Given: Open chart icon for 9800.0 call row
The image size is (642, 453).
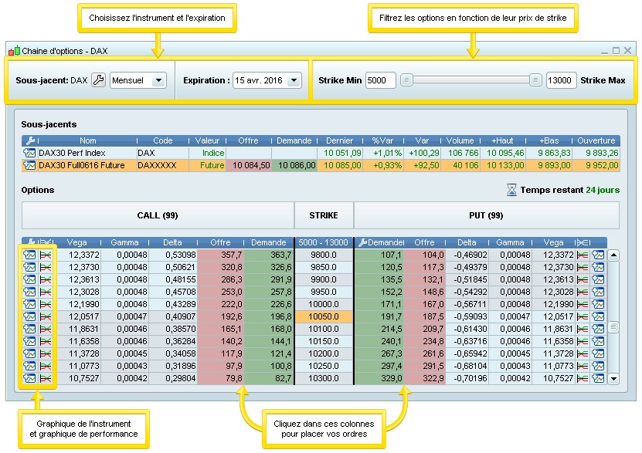Looking at the screenshot, I should 30,255.
